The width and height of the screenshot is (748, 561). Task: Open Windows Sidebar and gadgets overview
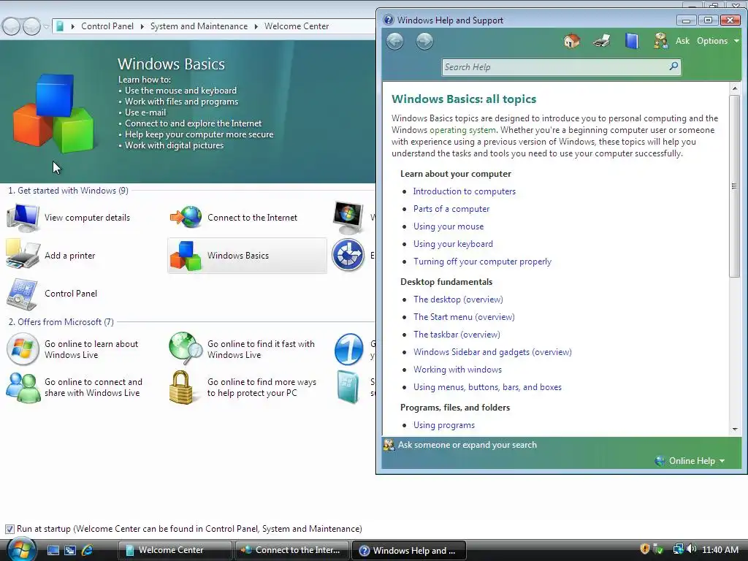[x=492, y=352]
